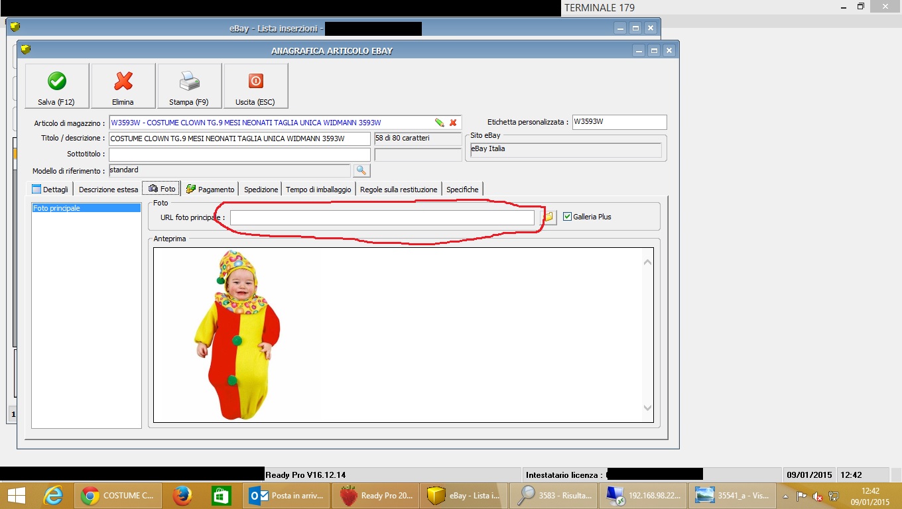Show the Specifiche tab
The image size is (902, 509).
point(462,189)
